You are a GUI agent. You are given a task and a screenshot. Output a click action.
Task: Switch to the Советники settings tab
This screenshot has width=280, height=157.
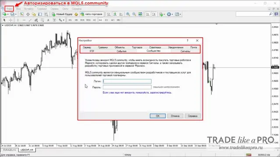155,48
